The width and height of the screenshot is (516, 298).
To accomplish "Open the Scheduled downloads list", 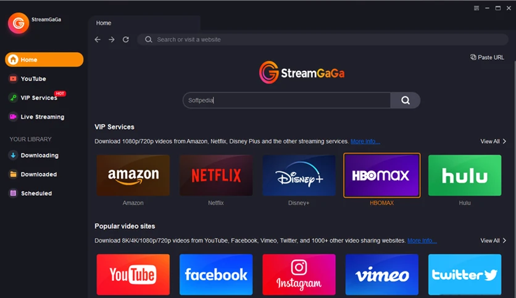I will tap(30, 193).
